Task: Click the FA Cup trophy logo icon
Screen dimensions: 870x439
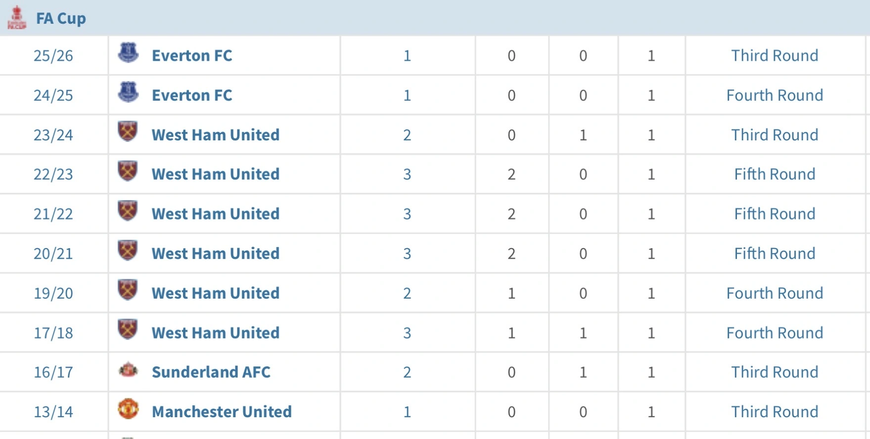Action: [x=16, y=17]
